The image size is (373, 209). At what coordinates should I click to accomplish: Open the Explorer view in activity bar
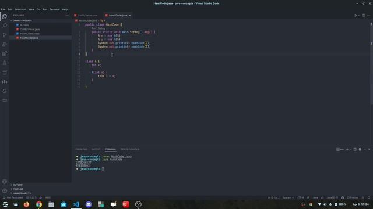(x=5, y=17)
